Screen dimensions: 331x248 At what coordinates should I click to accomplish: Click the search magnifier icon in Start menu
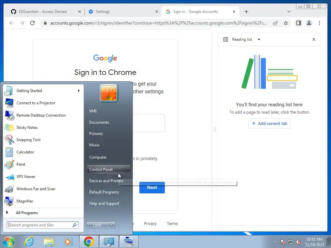click(x=75, y=225)
